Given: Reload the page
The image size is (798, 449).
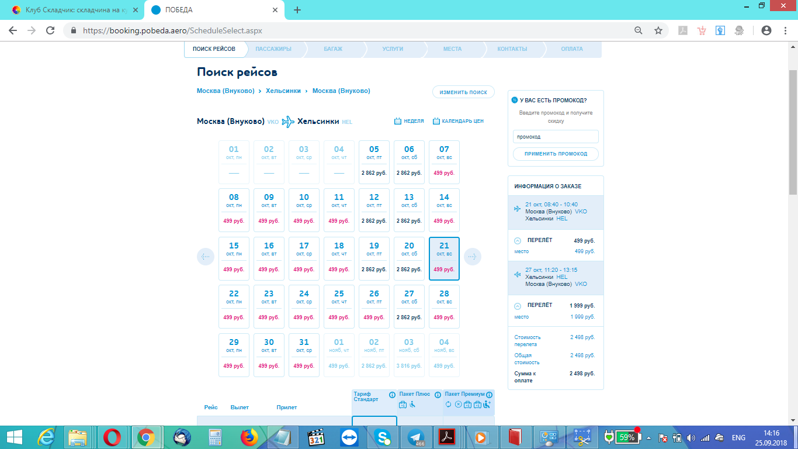Looking at the screenshot, I should point(50,30).
